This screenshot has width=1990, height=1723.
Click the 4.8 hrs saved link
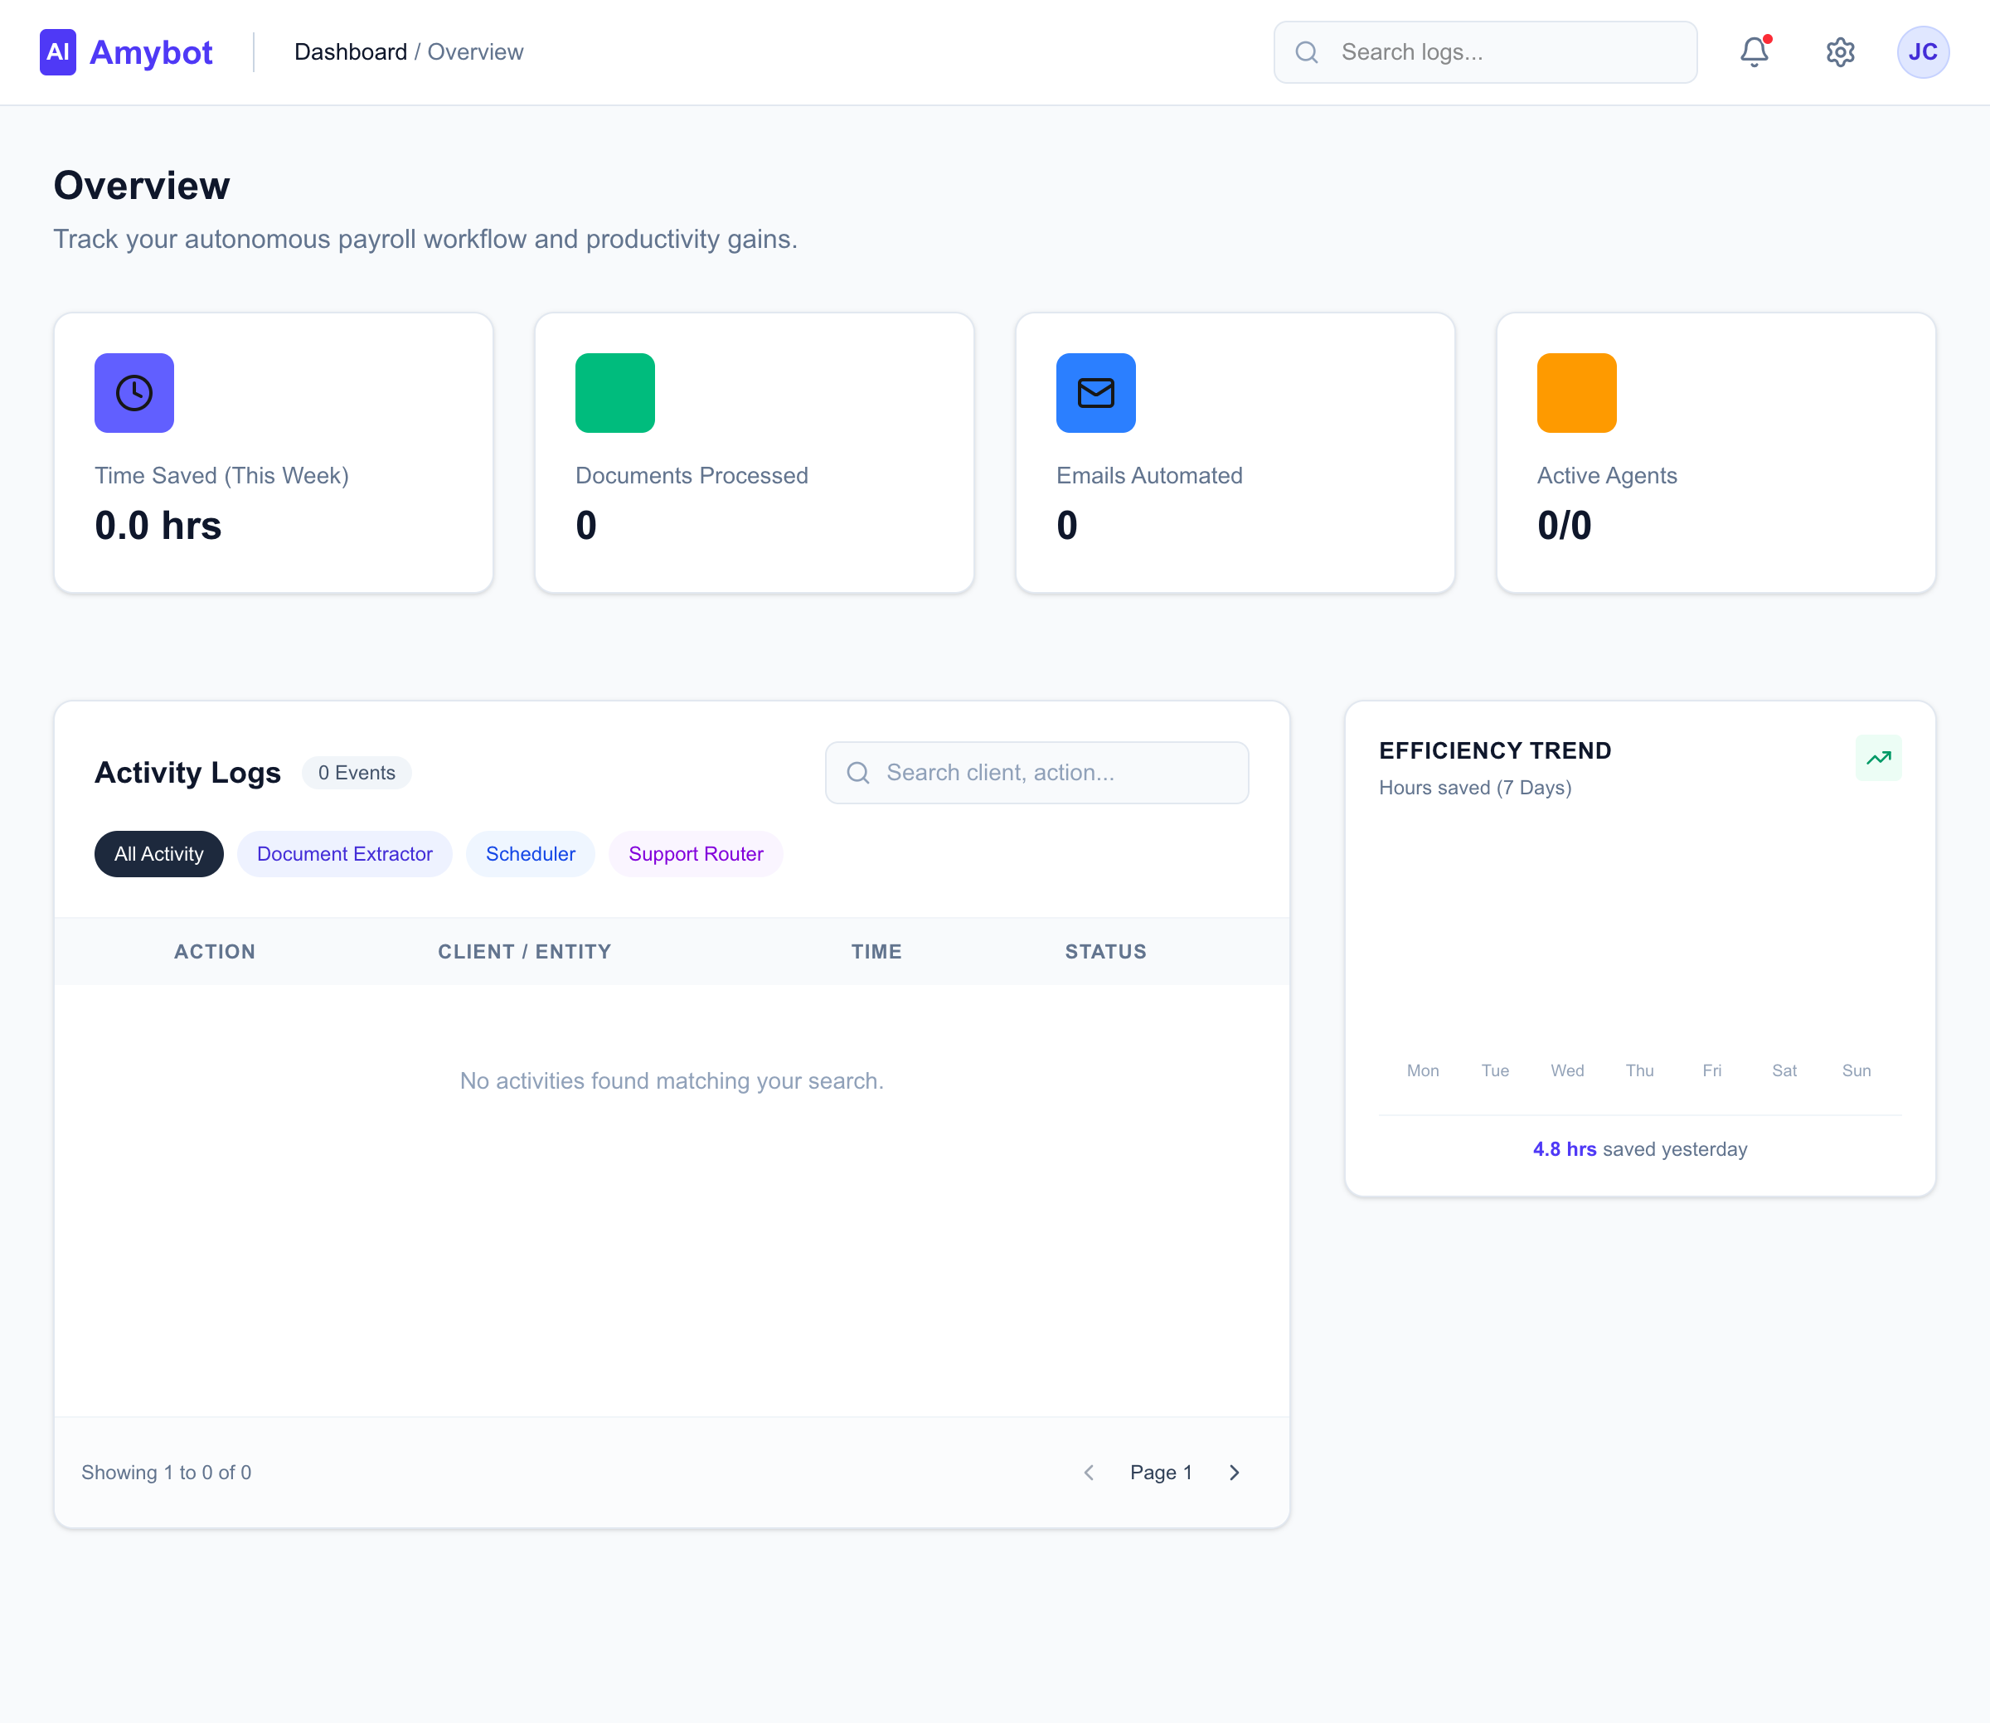tap(1564, 1148)
